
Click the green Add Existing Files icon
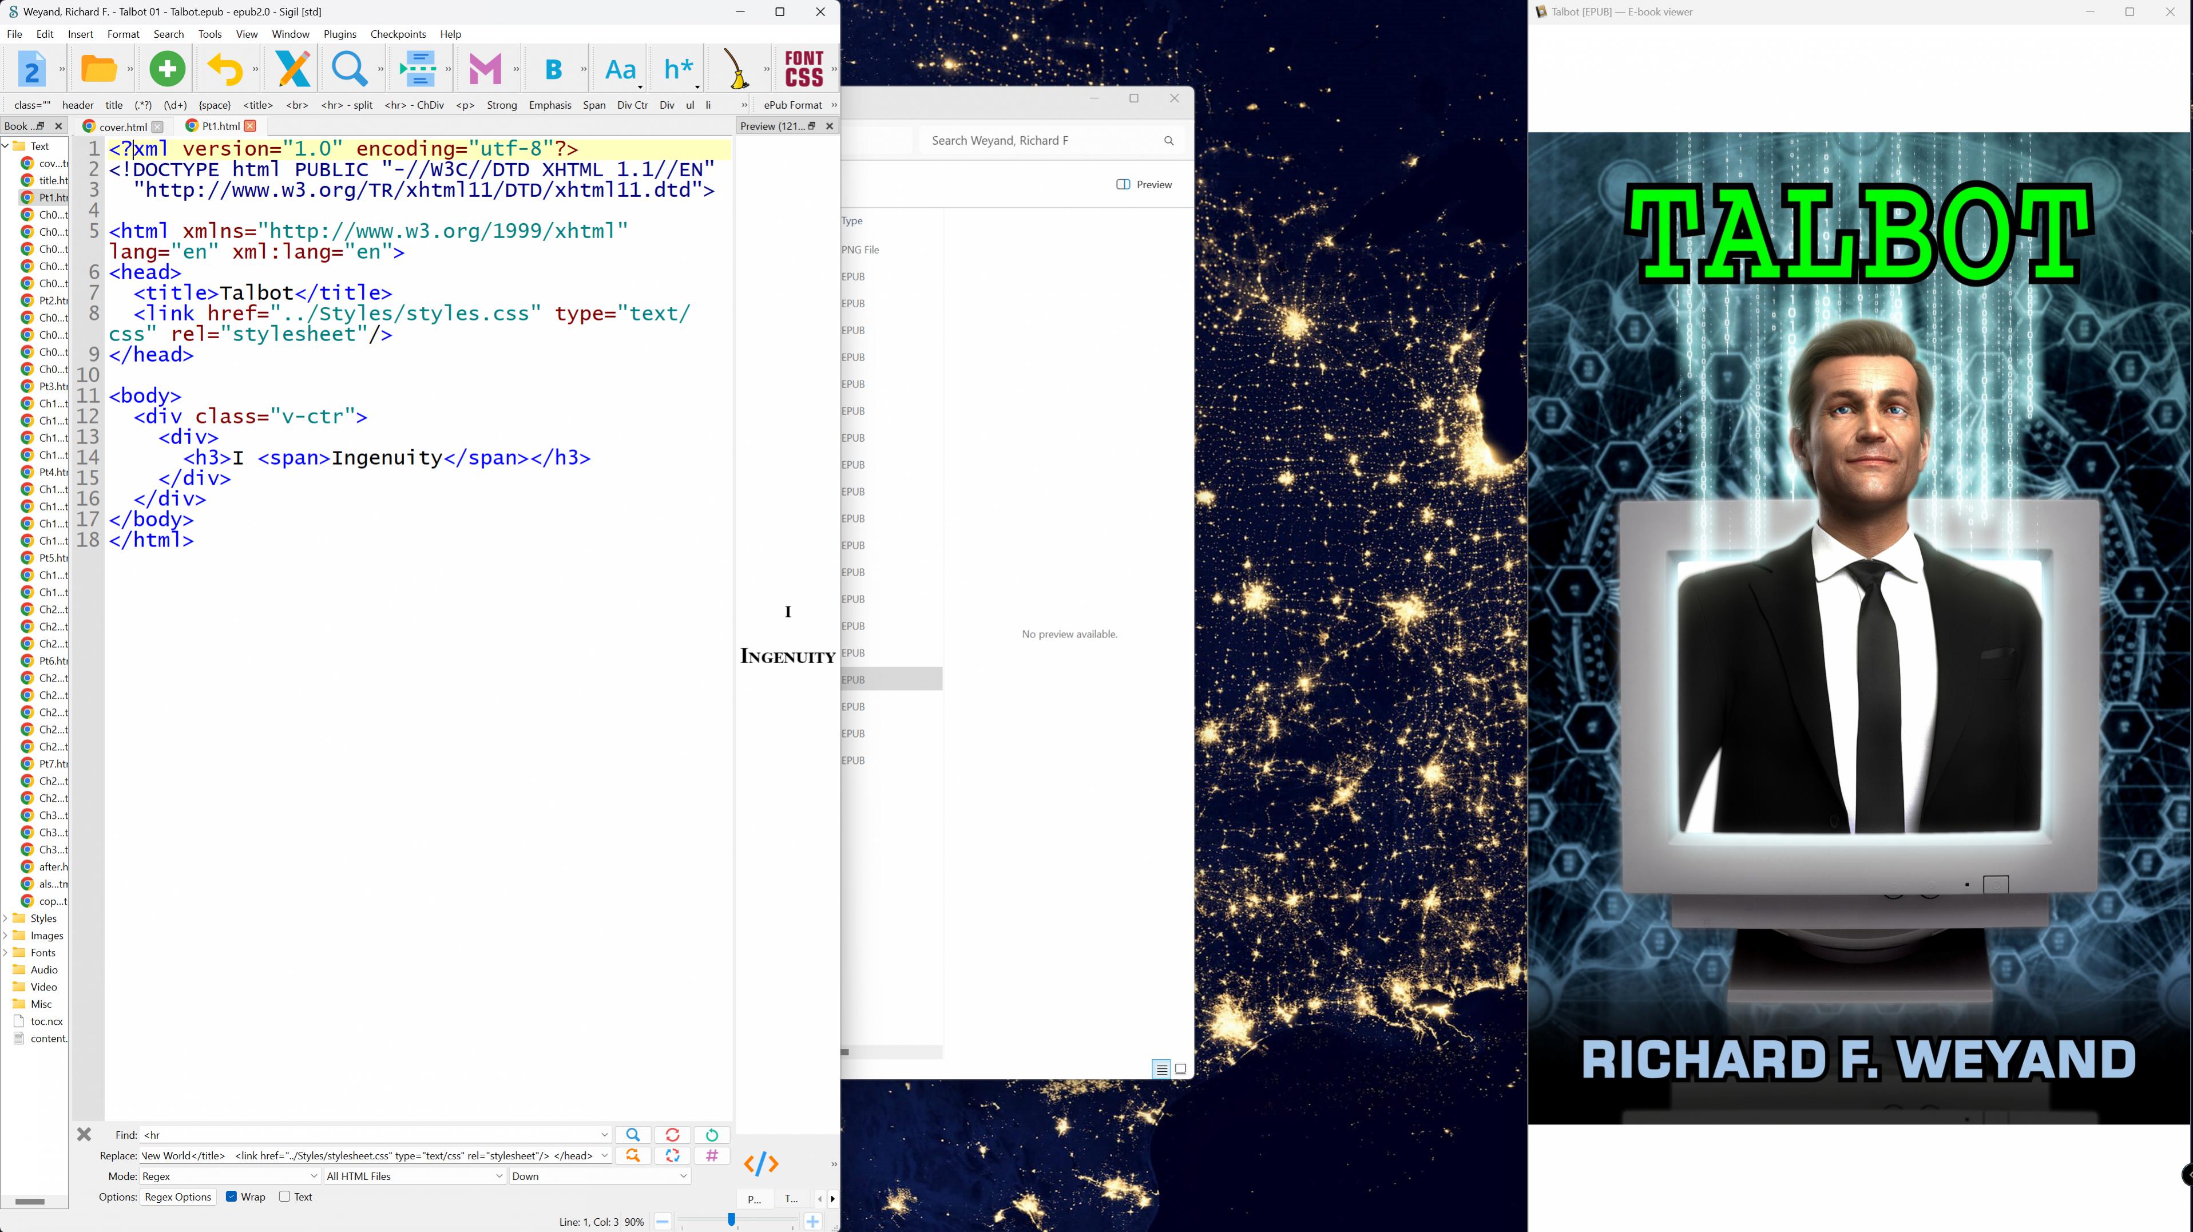[167, 68]
